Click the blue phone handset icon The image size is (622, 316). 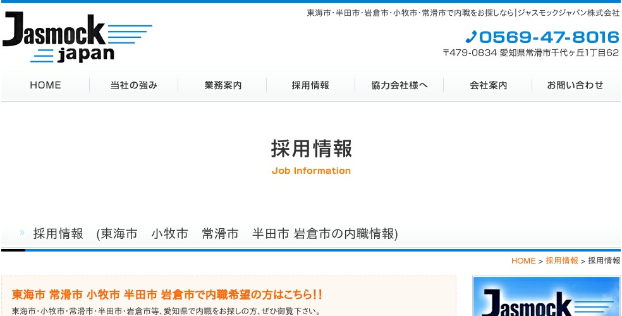471,37
